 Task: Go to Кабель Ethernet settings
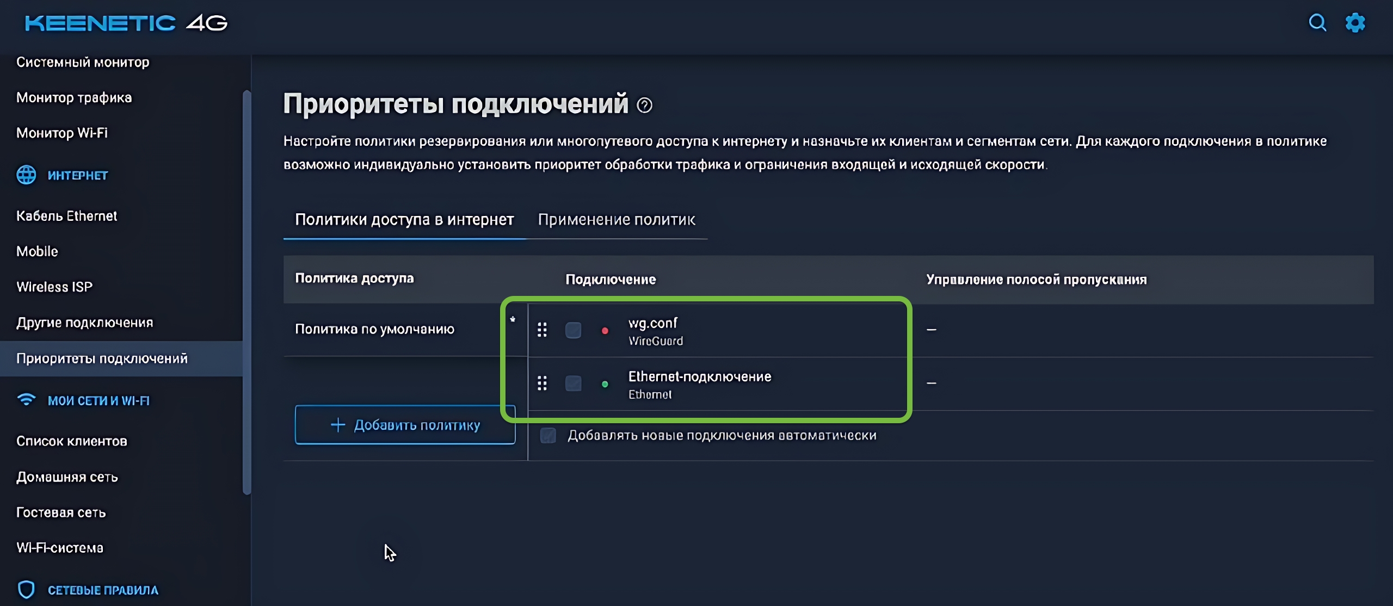[66, 216]
